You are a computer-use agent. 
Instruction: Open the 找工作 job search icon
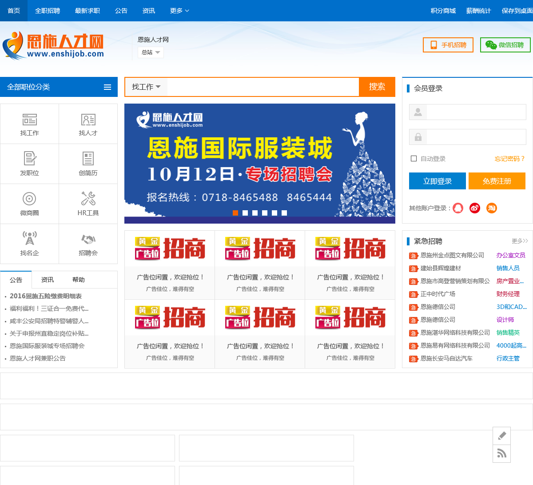tap(30, 120)
